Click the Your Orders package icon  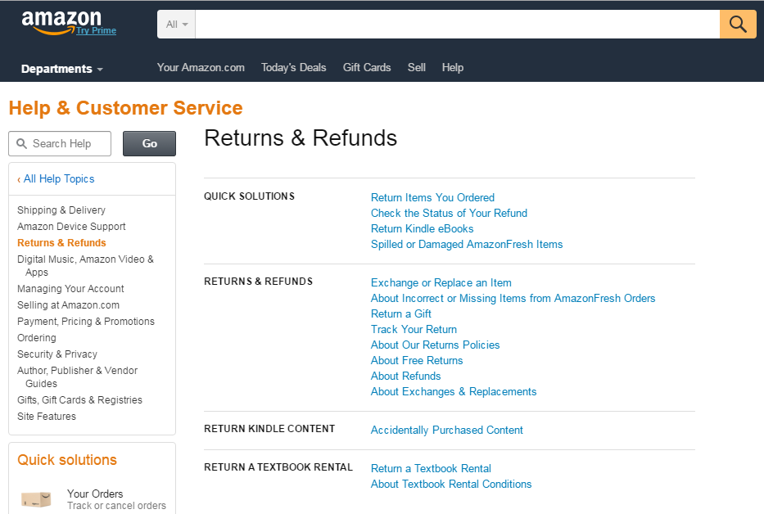point(36,499)
